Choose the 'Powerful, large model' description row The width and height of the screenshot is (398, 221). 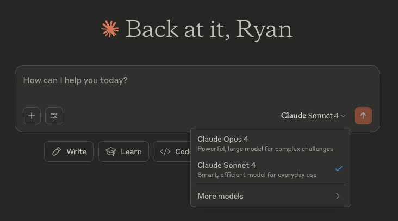(265, 149)
